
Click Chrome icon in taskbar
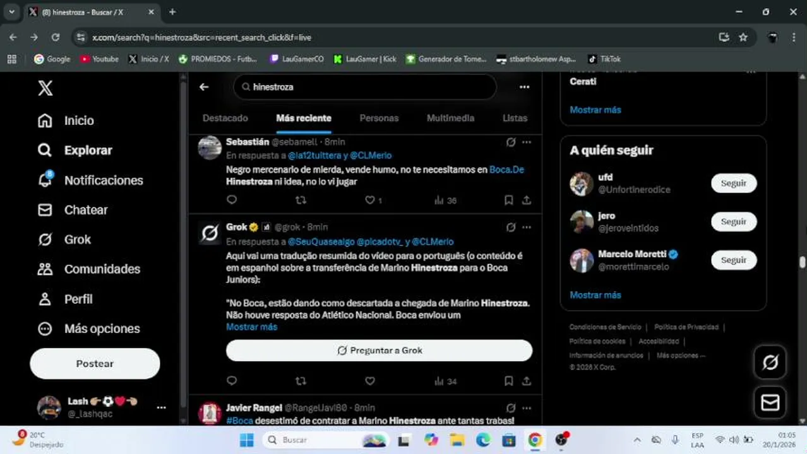[535, 440]
